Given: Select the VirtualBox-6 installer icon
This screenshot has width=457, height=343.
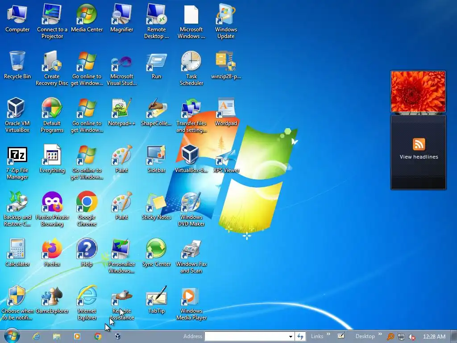Looking at the screenshot, I should [x=191, y=159].
